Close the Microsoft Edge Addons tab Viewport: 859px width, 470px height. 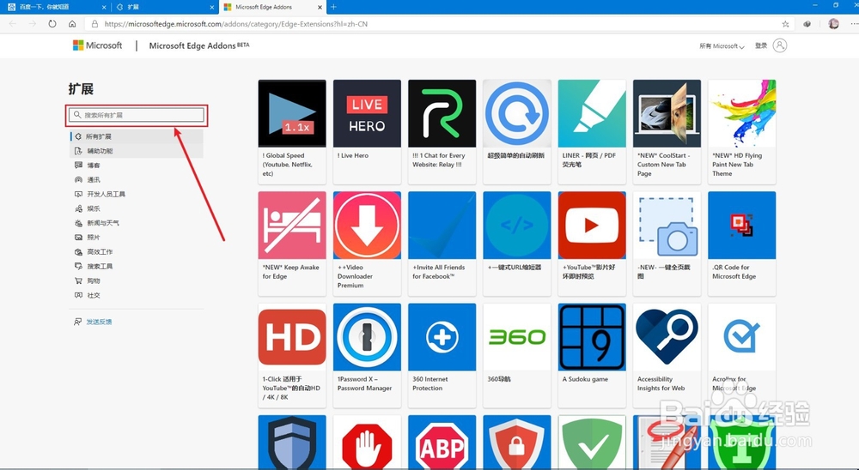click(x=320, y=7)
